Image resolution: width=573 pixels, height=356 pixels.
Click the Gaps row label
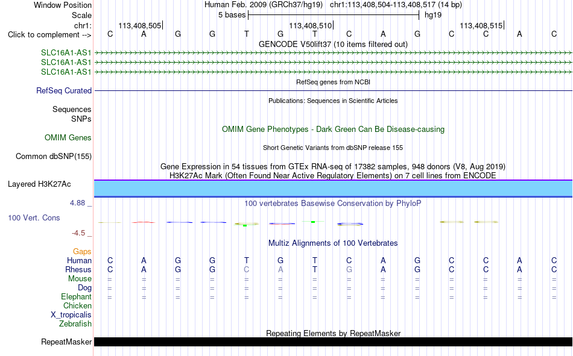(82, 252)
